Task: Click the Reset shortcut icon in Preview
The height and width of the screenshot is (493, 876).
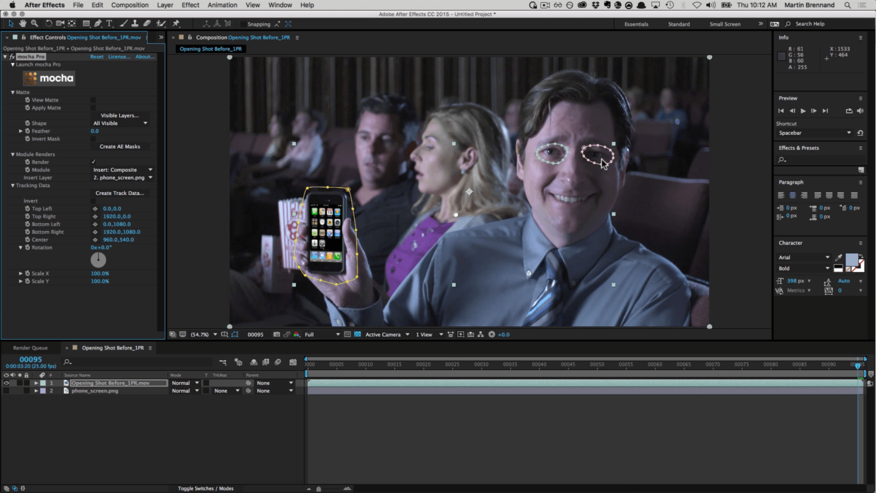Action: click(860, 133)
